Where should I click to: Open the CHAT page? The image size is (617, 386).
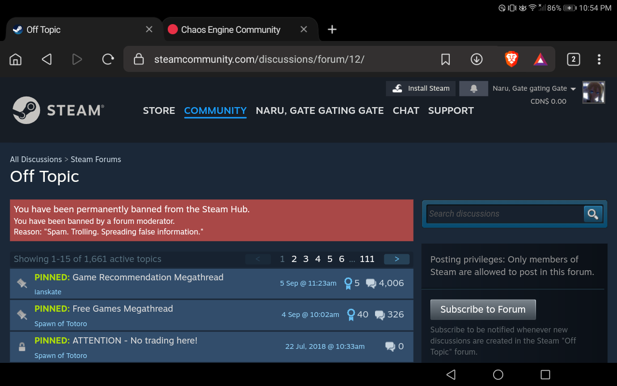tap(406, 110)
